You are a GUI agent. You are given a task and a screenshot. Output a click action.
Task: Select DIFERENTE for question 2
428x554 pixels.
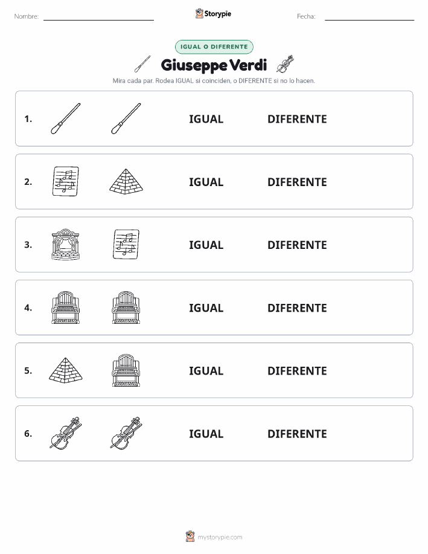tap(297, 182)
